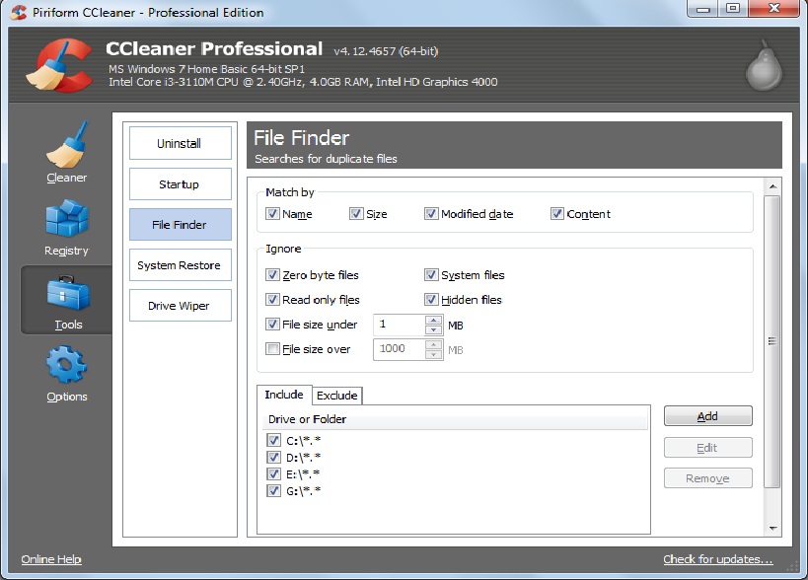808x580 pixels.
Task: Open the Cleaner section broom icon
Action: point(67,145)
